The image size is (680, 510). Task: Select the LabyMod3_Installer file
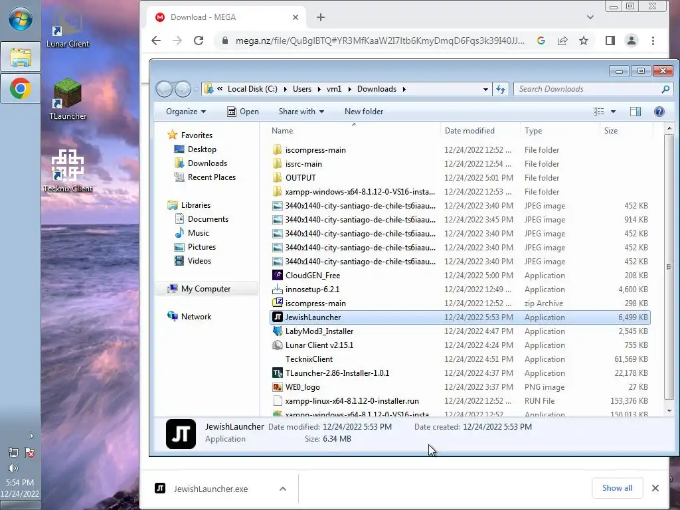[460, 331]
